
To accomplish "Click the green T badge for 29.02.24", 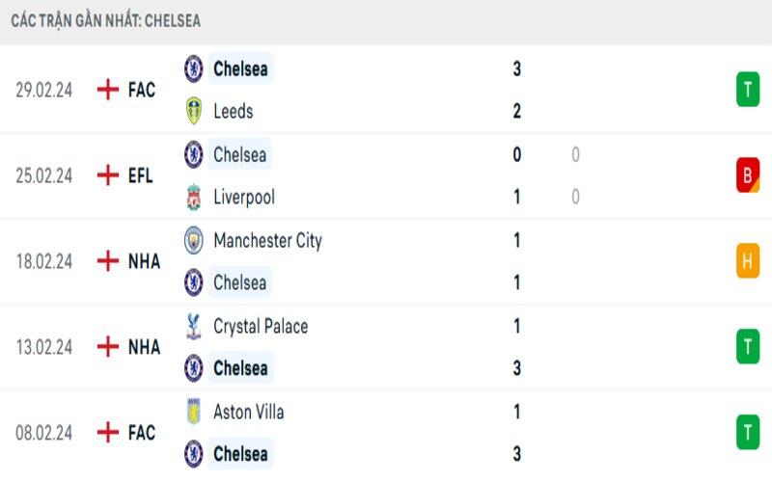I will tap(747, 90).
